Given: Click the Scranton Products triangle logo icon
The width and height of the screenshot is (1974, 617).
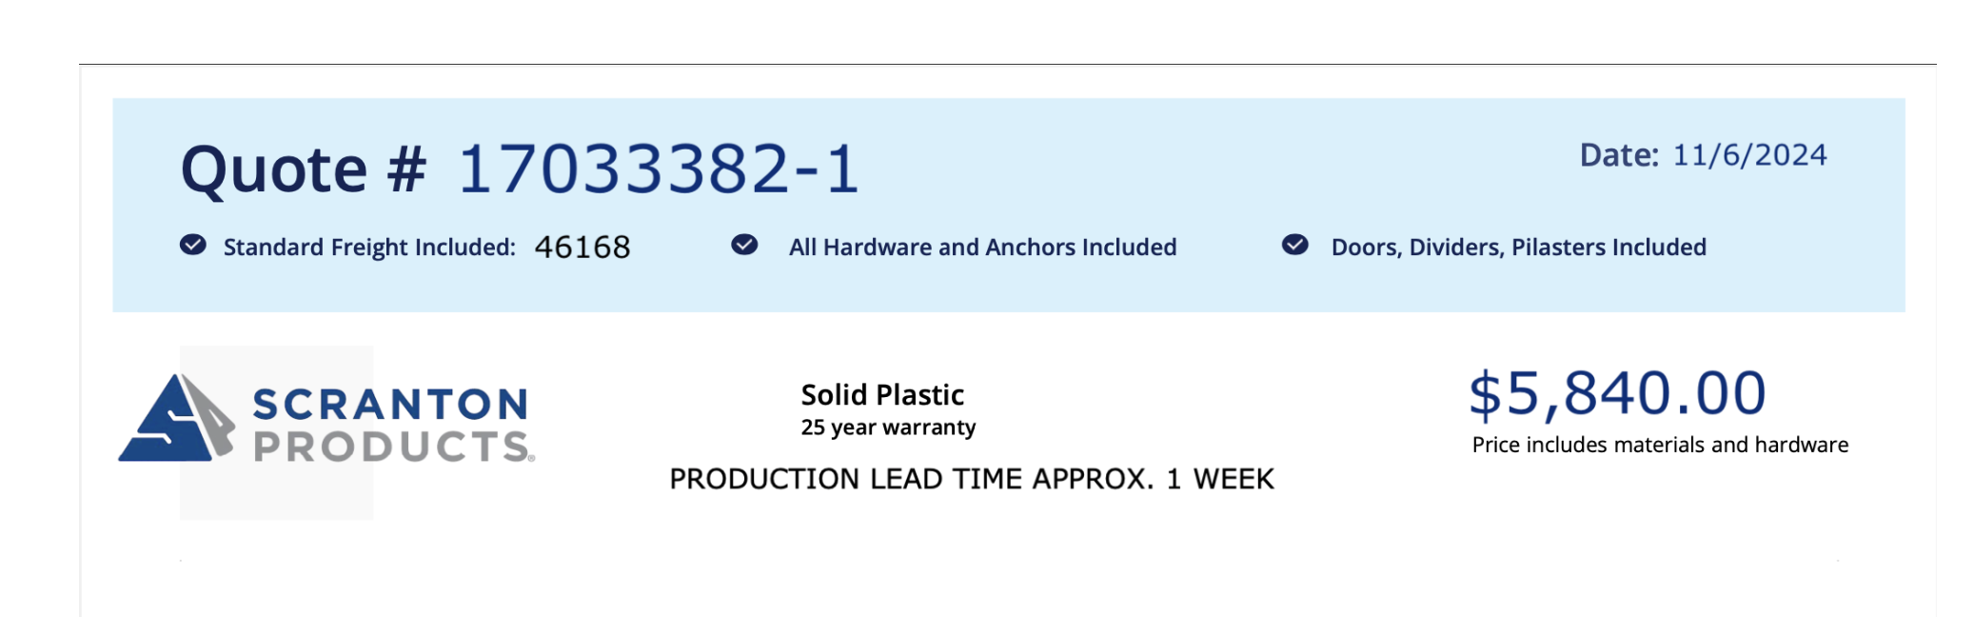Looking at the screenshot, I should tap(177, 417).
